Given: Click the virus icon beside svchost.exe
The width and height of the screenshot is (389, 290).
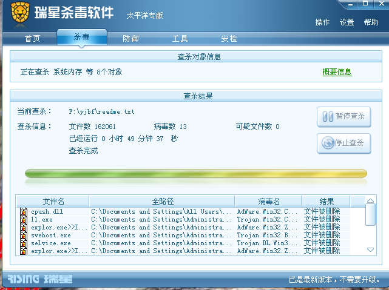Looking at the screenshot, I should [24, 236].
